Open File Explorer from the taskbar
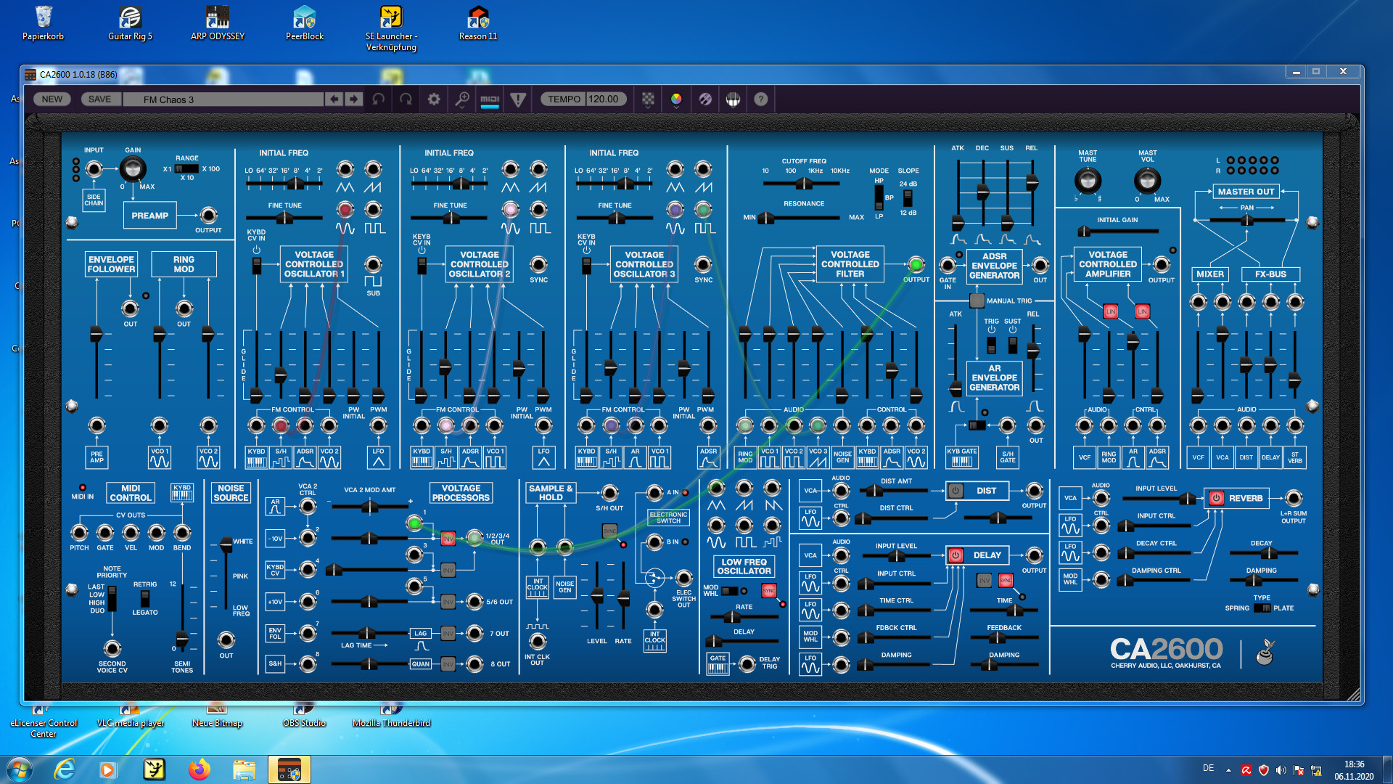Screen dimensions: 1393x784 245,769
